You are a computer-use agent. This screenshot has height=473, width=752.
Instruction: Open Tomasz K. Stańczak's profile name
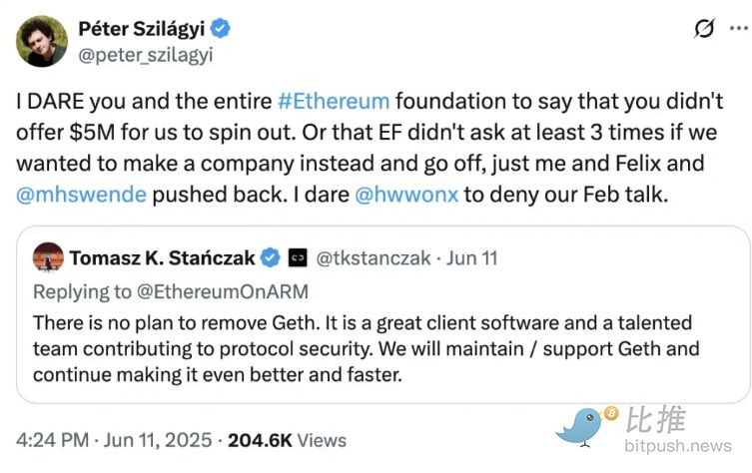coord(164,258)
